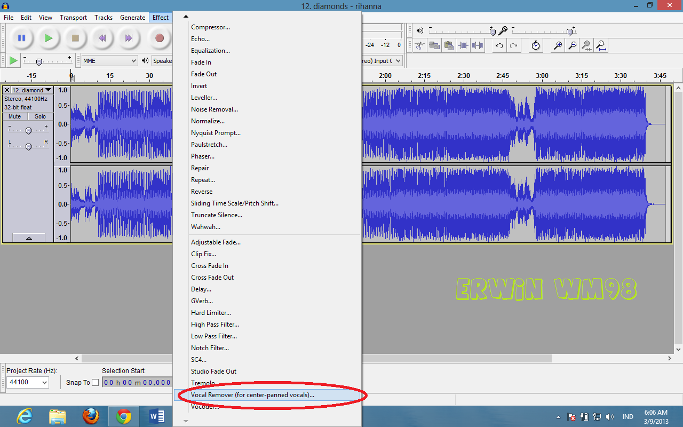Click the Selection Start time field

coord(138,382)
